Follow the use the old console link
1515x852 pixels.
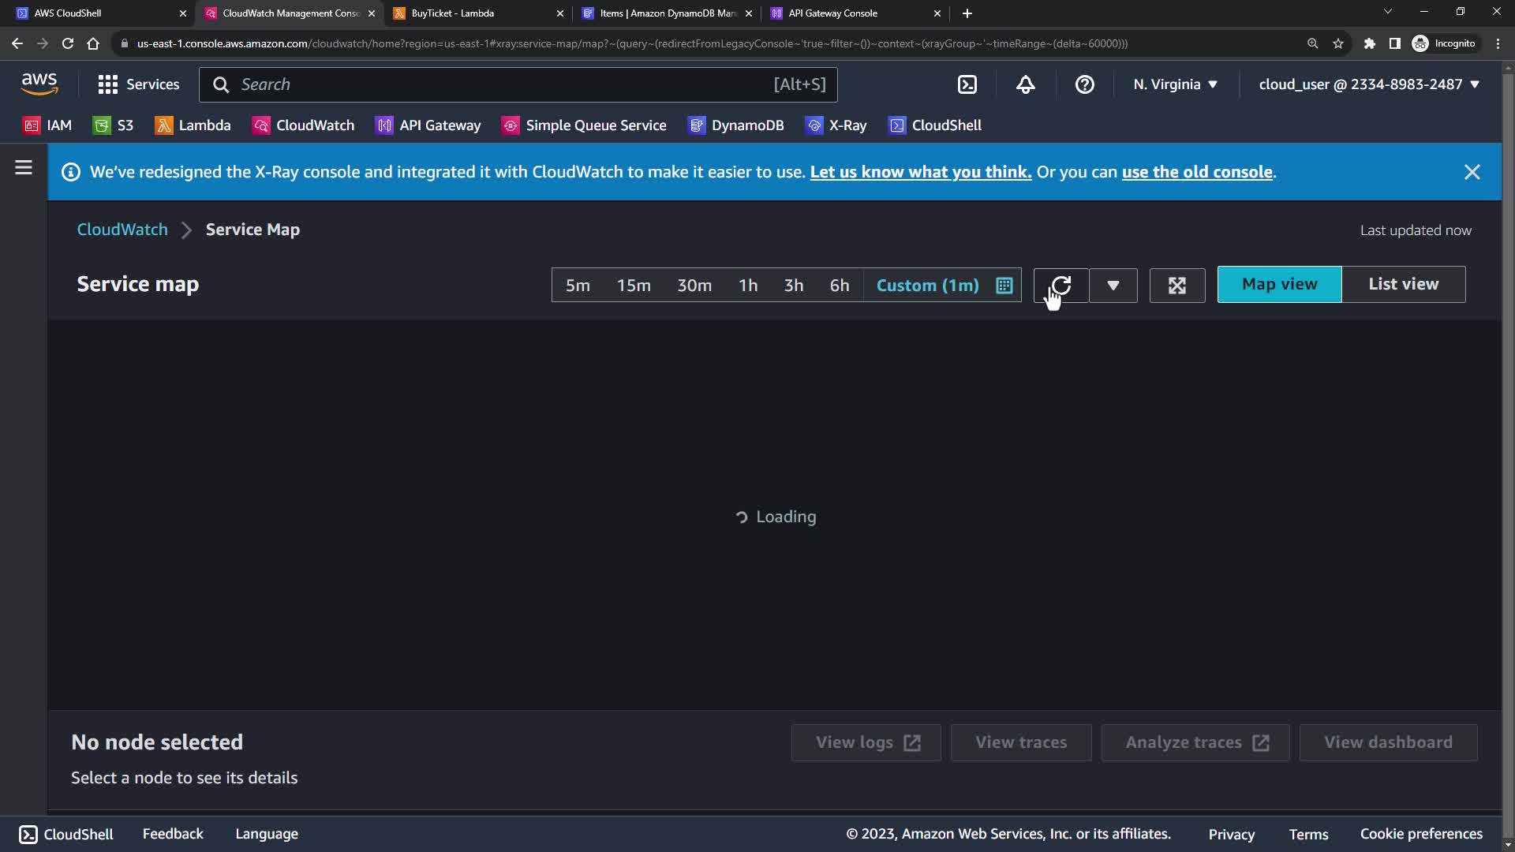(x=1196, y=172)
